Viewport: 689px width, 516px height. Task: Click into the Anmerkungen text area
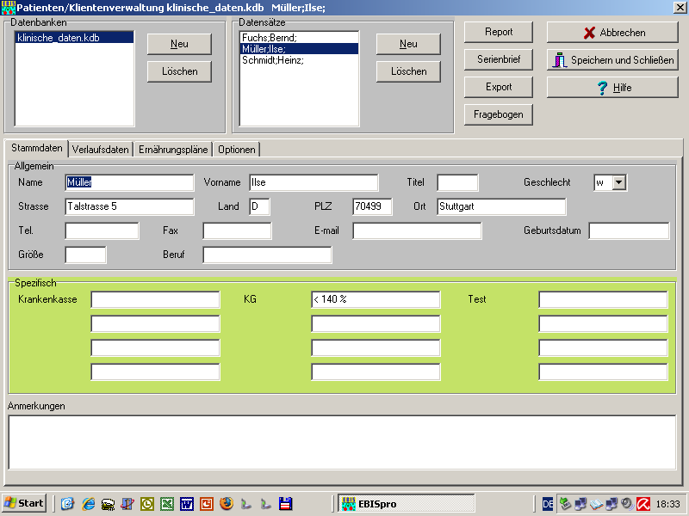coord(344,441)
